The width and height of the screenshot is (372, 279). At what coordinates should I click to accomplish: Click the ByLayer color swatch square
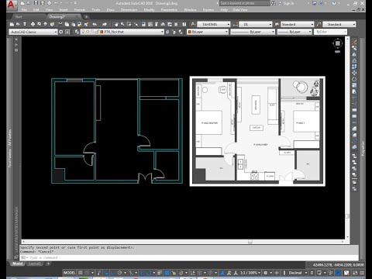click(190, 32)
